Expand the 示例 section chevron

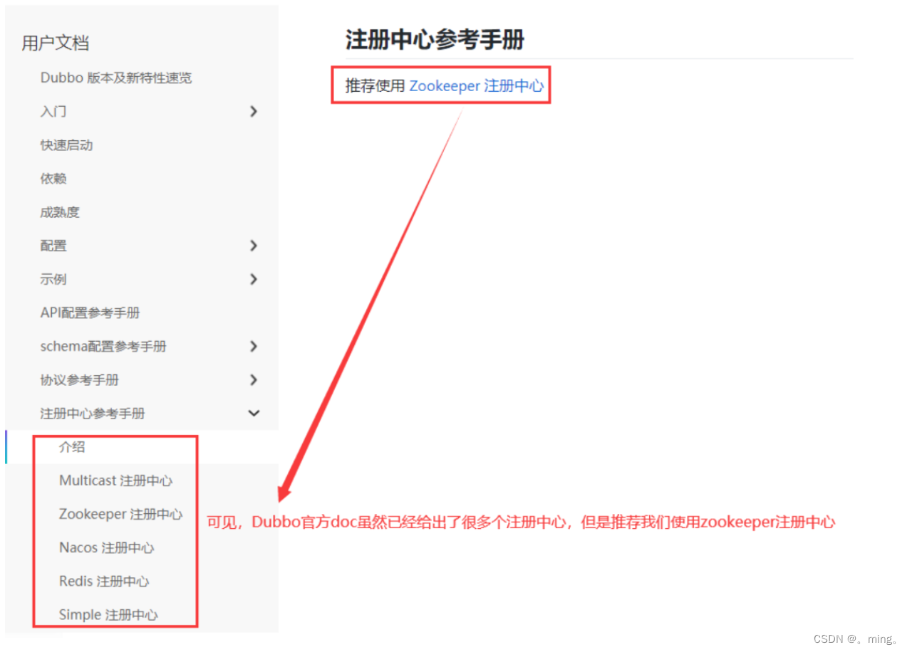click(254, 279)
